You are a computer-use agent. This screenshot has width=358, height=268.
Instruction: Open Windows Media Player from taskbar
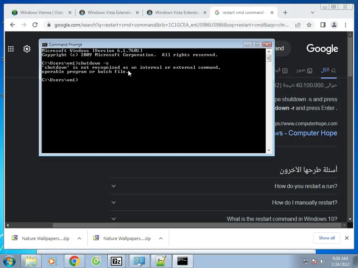(52, 261)
